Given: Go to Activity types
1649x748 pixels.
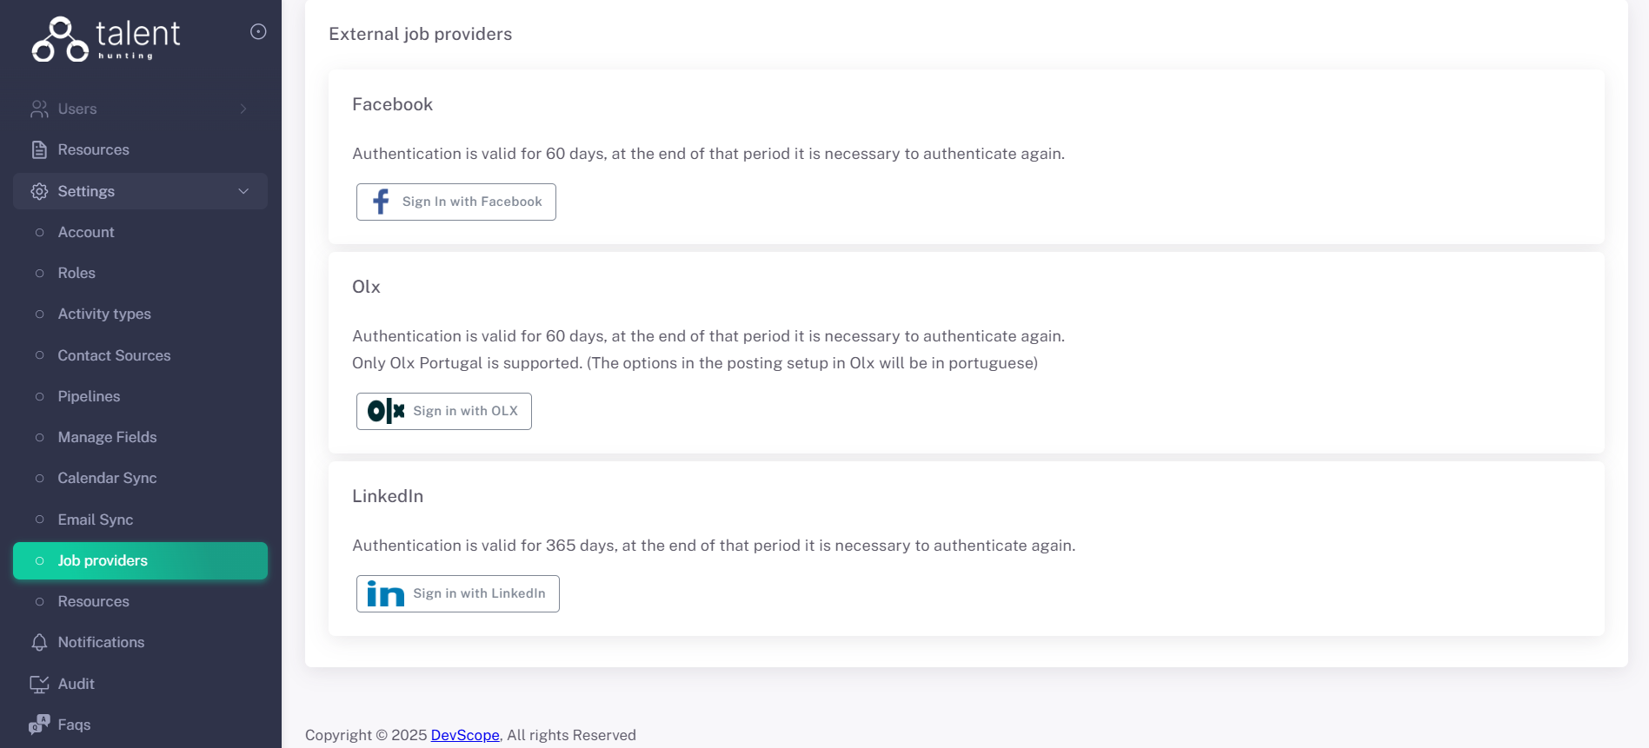Looking at the screenshot, I should (104, 314).
